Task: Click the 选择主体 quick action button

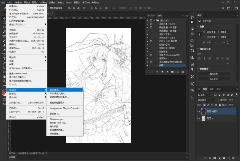Action: [x=213, y=79]
